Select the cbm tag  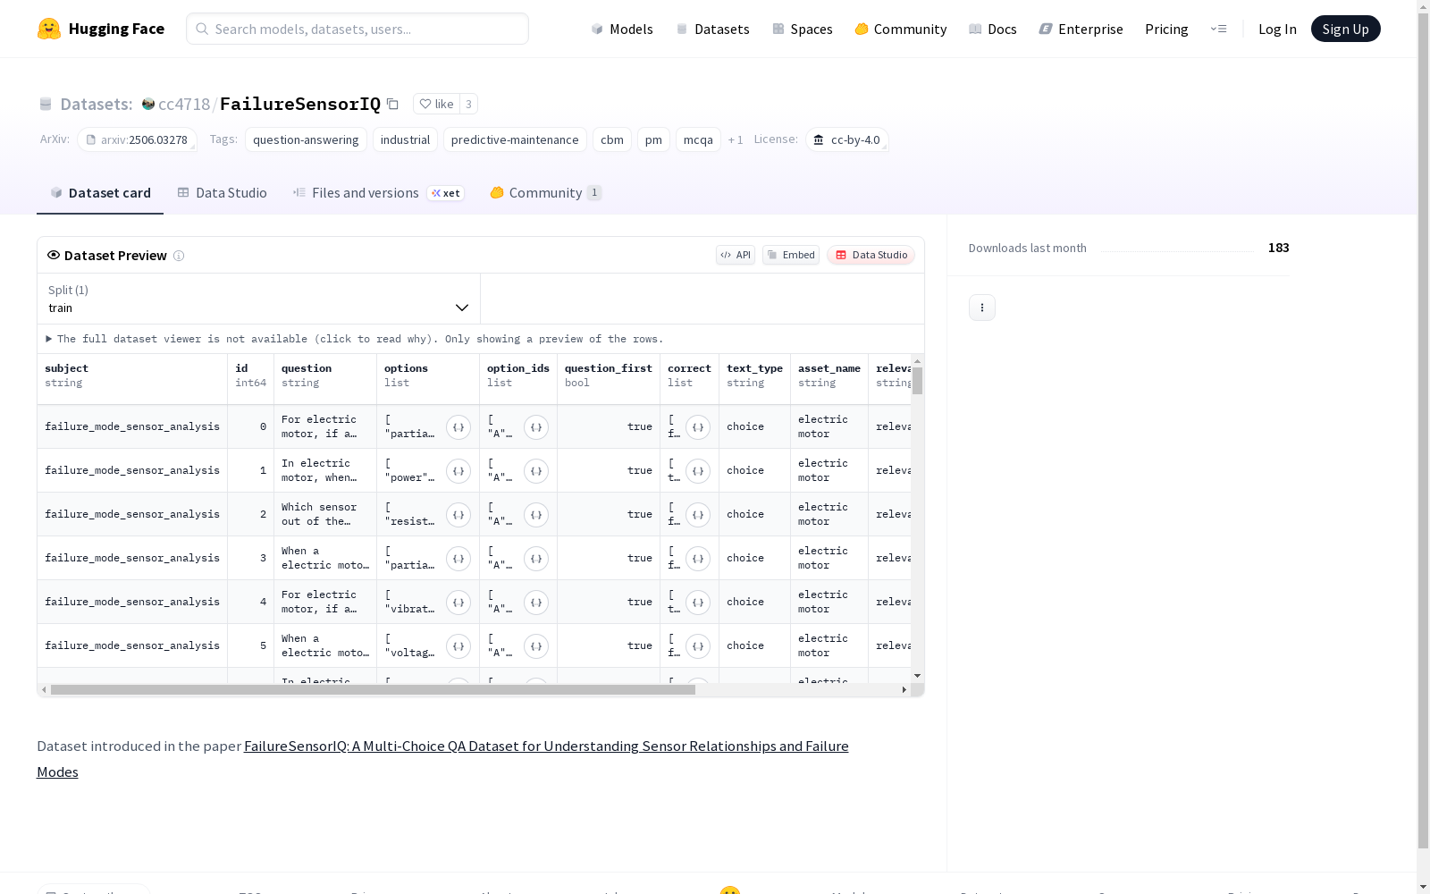click(x=612, y=139)
